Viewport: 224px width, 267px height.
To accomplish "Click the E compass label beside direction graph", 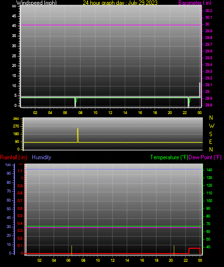I will [211, 142].
